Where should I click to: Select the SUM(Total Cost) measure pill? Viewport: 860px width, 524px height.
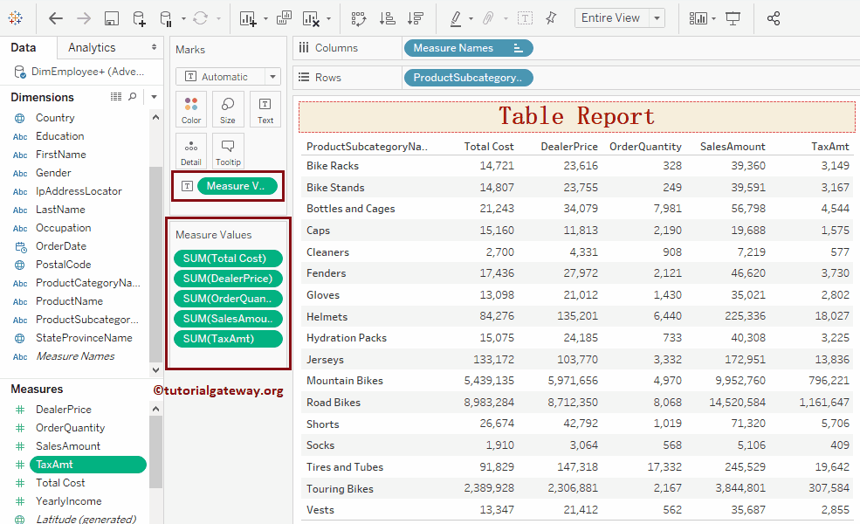(x=228, y=259)
